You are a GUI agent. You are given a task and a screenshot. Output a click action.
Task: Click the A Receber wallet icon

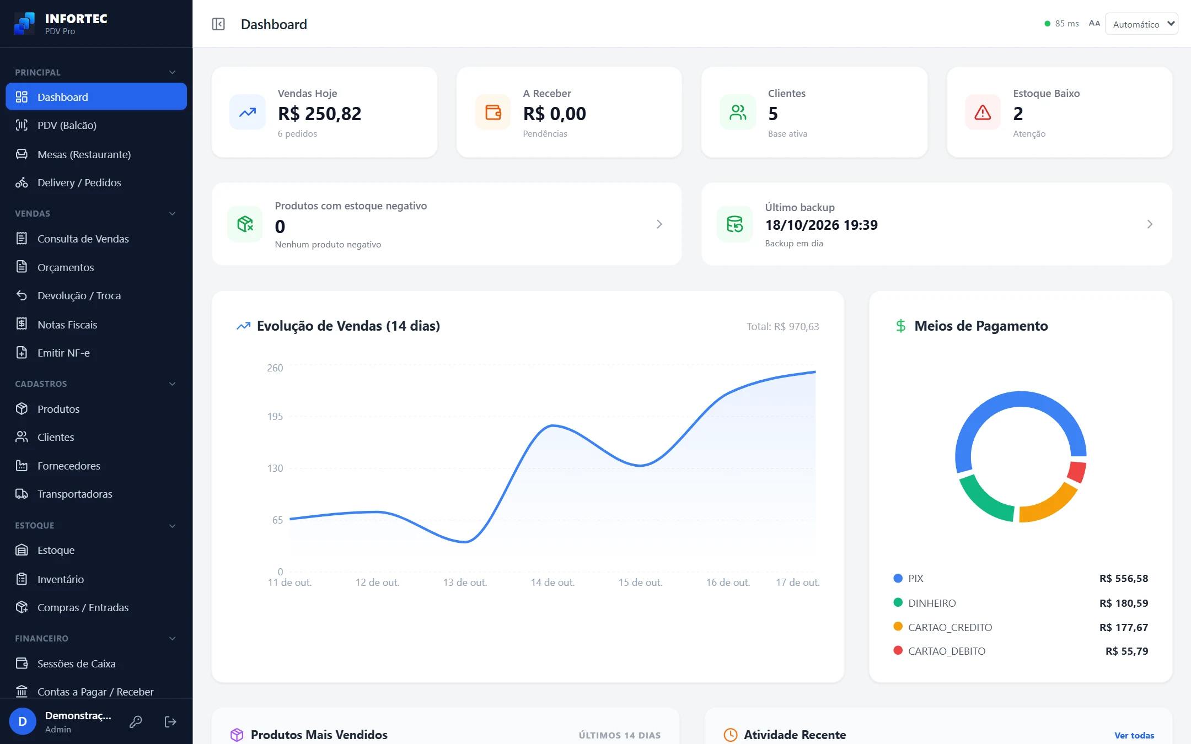click(x=493, y=112)
